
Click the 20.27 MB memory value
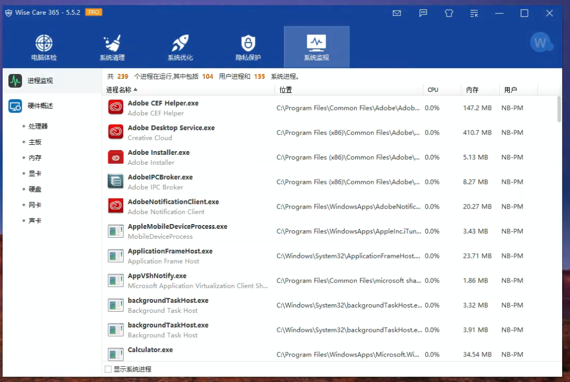coord(477,207)
